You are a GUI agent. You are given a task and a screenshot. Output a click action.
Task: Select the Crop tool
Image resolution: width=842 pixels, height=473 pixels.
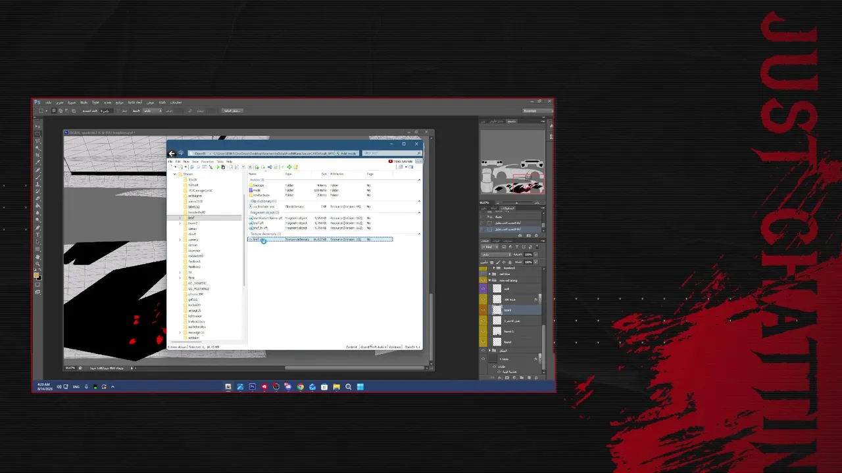click(x=37, y=155)
